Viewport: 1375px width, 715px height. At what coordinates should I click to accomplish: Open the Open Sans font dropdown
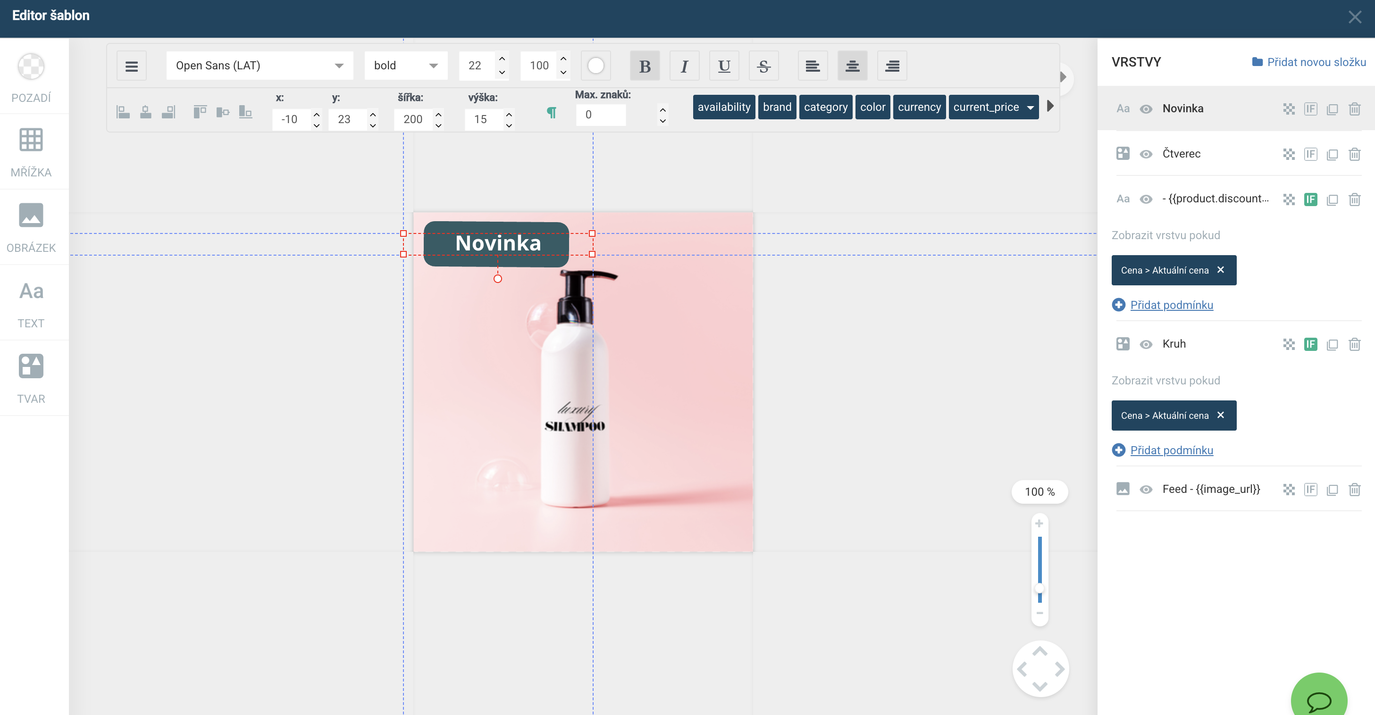(260, 66)
